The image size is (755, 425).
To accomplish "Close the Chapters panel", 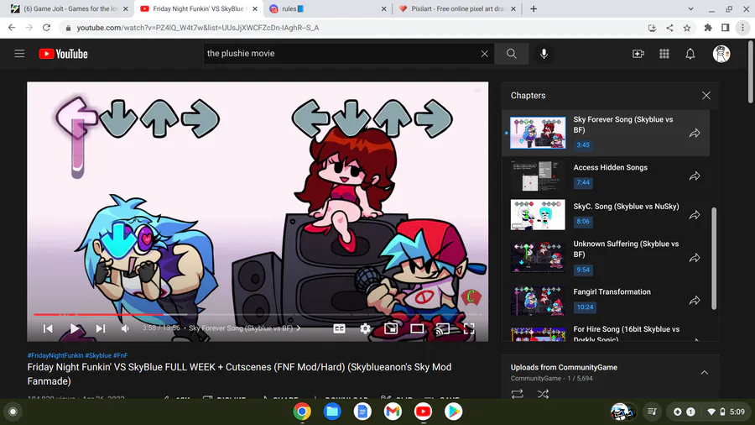I will click(x=706, y=96).
